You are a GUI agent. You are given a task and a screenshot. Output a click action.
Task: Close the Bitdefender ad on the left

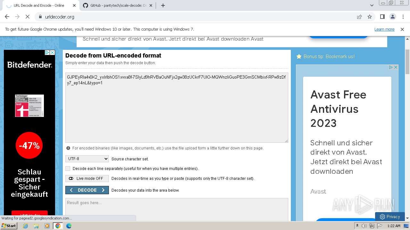[52, 53]
